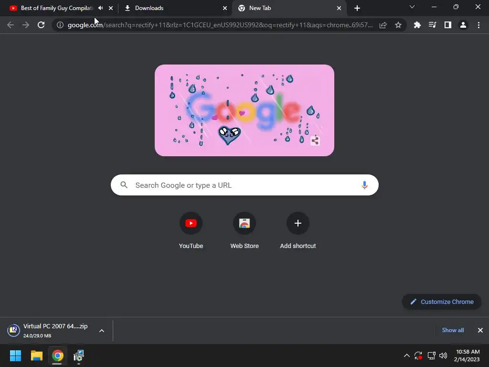The image size is (489, 367).
Task: Close the New Tab tab
Action: pos(339,8)
